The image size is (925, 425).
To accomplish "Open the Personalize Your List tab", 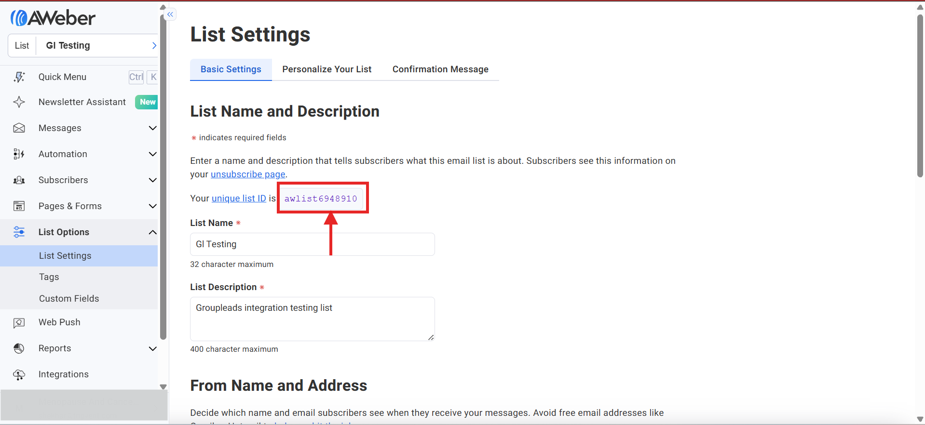I will [x=327, y=69].
